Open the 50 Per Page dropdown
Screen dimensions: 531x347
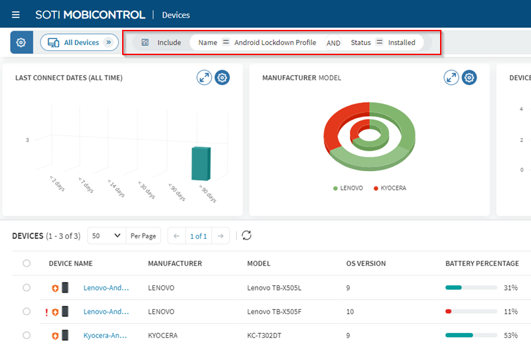pyautogui.click(x=107, y=236)
